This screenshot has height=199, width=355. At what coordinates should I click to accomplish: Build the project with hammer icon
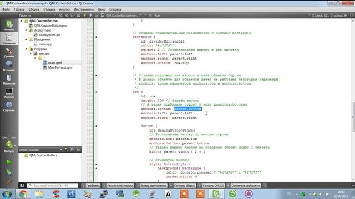[x=9, y=181]
